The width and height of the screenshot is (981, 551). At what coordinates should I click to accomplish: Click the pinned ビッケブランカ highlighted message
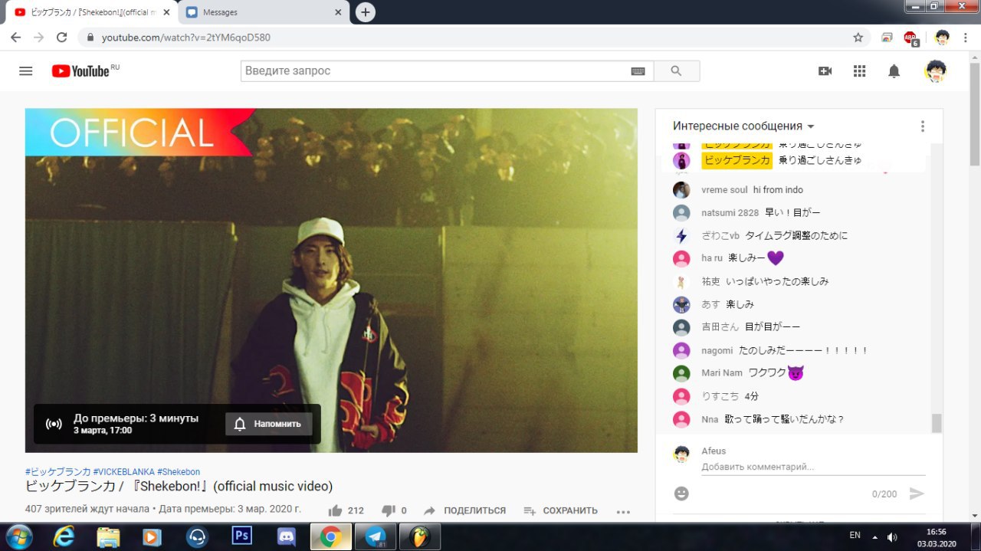coord(792,160)
